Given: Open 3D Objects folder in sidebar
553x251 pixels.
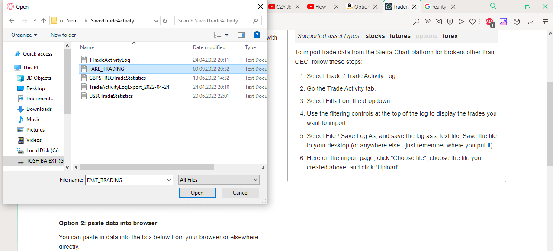Looking at the screenshot, I should (39, 78).
